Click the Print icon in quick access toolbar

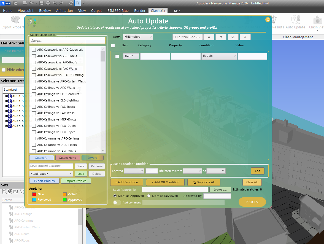[x=48, y=3]
